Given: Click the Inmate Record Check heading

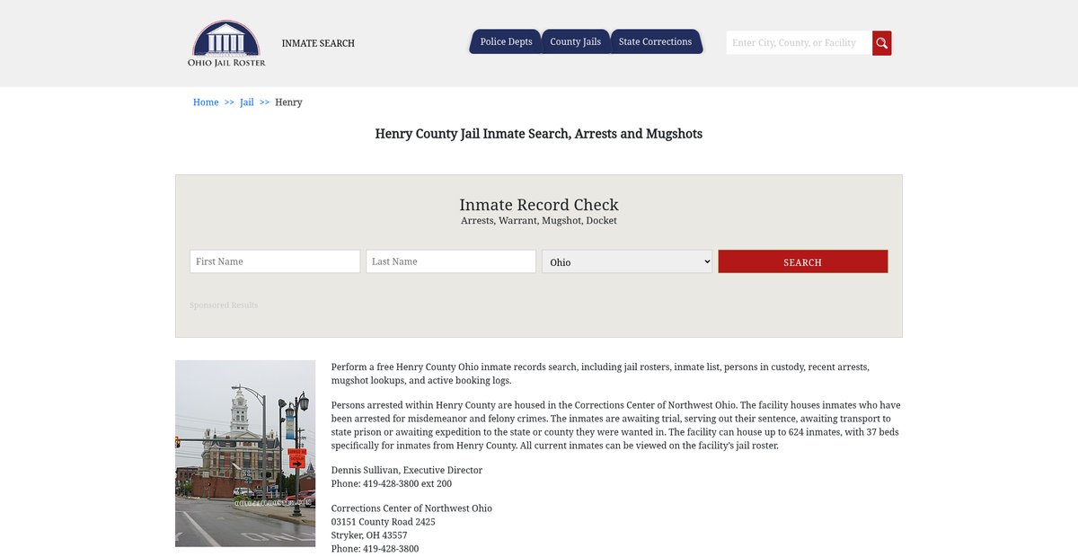Looking at the screenshot, I should pyautogui.click(x=539, y=205).
